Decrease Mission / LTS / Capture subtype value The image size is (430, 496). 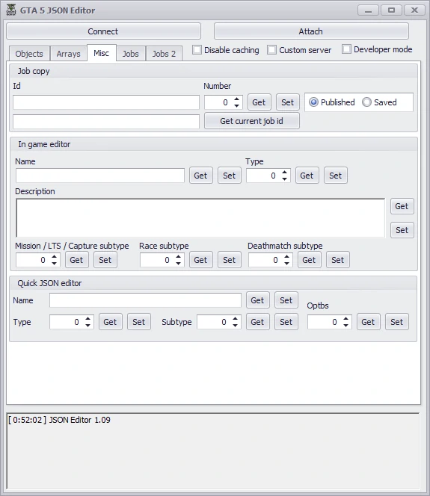(x=54, y=263)
